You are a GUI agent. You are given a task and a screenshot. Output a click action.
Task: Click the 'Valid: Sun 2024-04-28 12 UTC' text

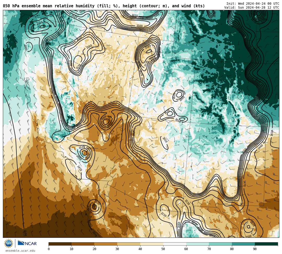point(252,8)
